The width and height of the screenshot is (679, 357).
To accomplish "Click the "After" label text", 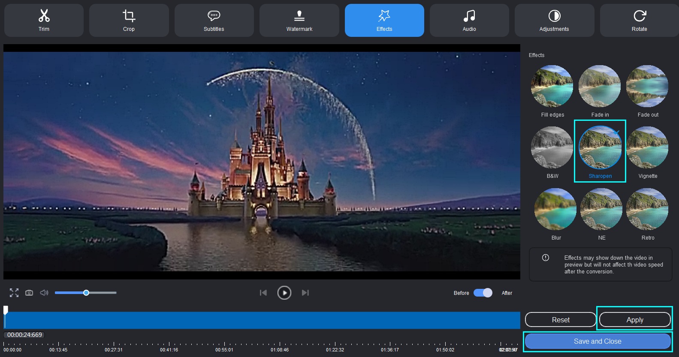I will (x=507, y=293).
